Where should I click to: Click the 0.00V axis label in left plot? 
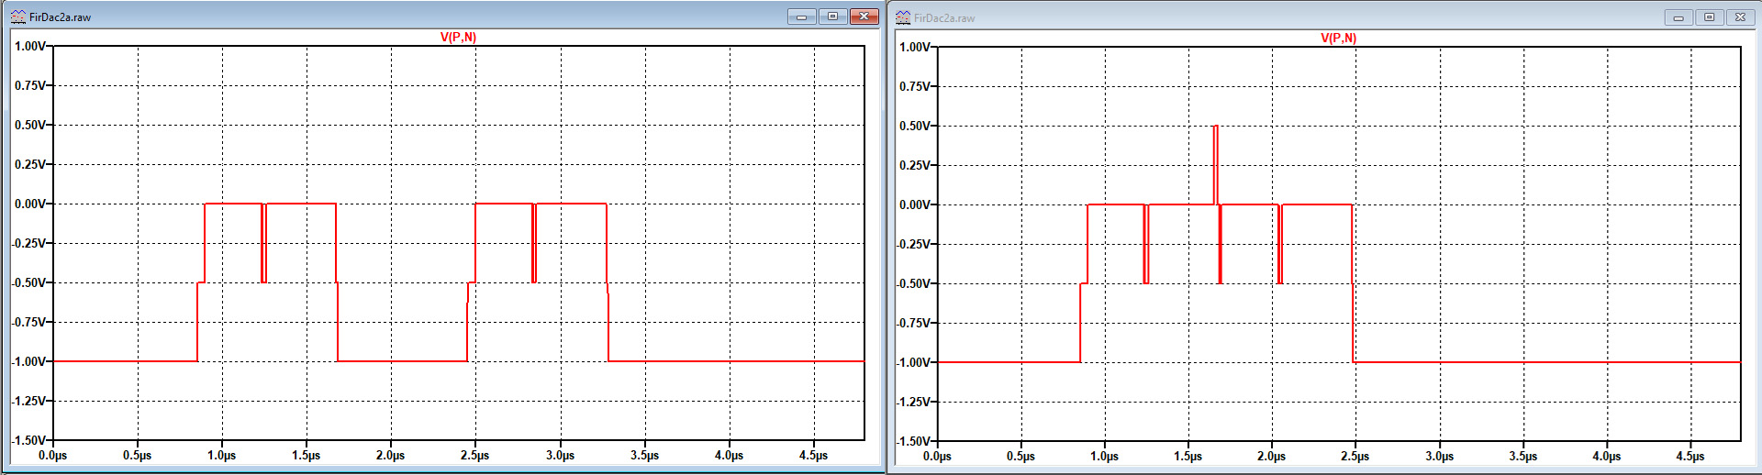[29, 204]
